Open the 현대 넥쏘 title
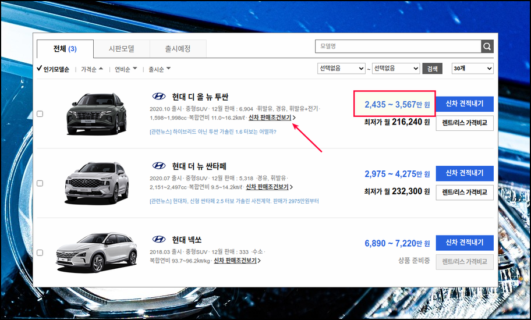531x320 pixels. 186,240
